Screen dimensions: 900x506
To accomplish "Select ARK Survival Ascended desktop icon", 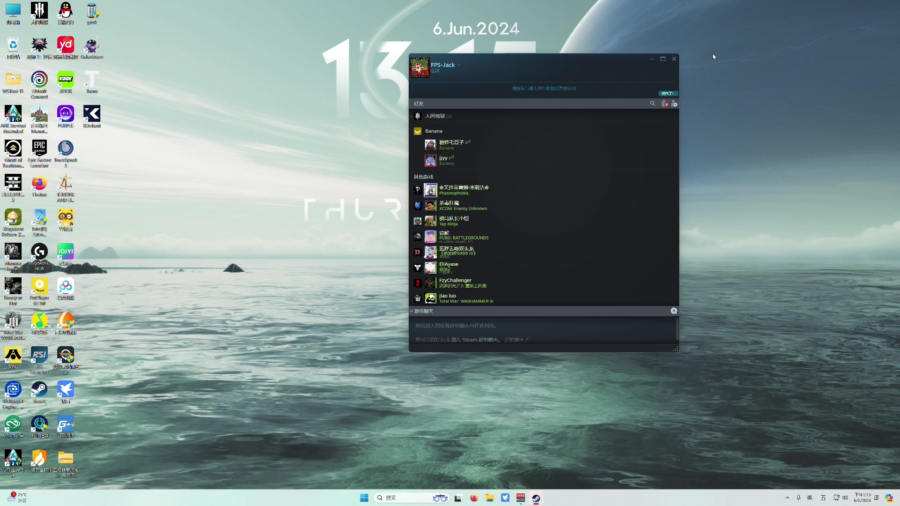I will 13,119.
